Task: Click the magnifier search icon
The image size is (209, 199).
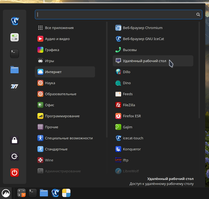Action: pyautogui.click(x=198, y=15)
